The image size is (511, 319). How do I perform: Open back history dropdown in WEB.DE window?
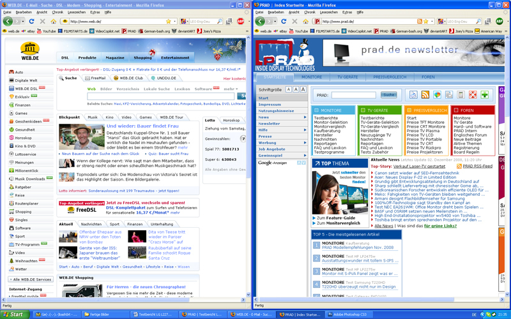tap(23, 21)
